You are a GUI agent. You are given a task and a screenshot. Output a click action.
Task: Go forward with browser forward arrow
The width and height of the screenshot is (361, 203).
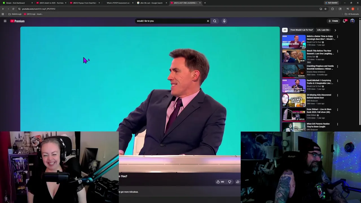(x=8, y=9)
